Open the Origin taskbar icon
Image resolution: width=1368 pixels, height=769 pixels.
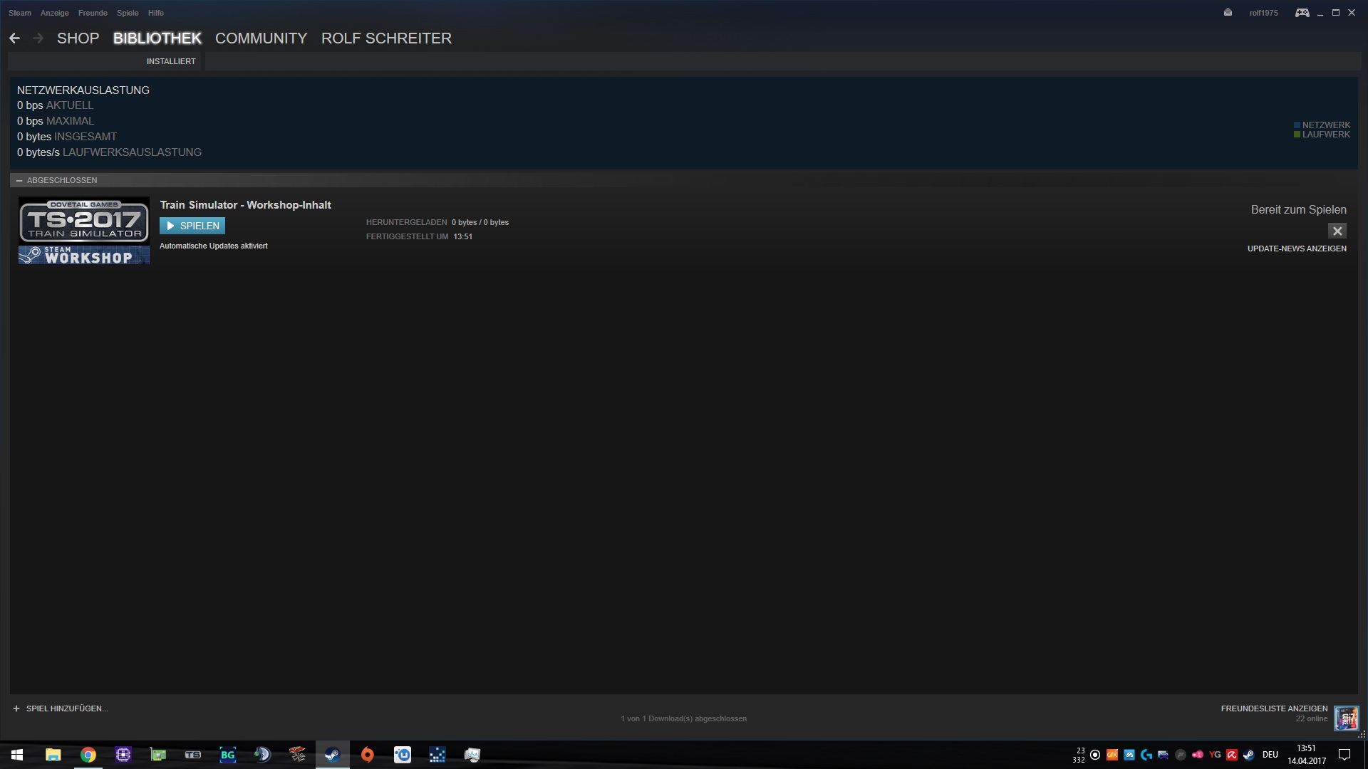(x=367, y=755)
